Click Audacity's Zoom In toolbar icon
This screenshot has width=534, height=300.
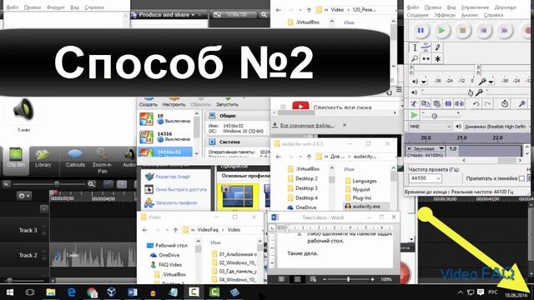pos(521,103)
